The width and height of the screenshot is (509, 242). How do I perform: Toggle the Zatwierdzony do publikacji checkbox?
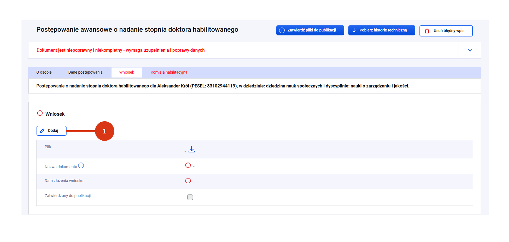click(x=190, y=197)
